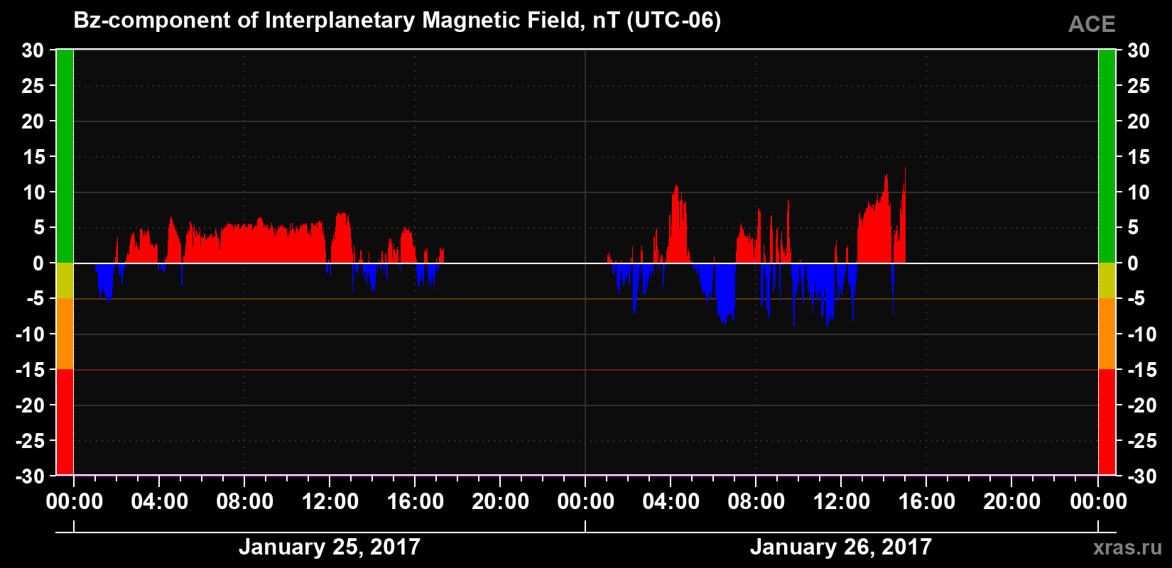Click the 30 value on the left axis
Viewport: 1172px width, 568px height.
click(33, 50)
